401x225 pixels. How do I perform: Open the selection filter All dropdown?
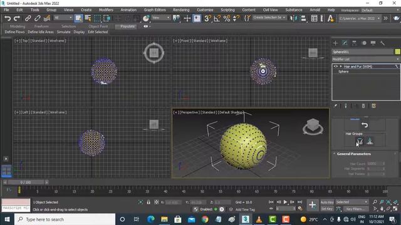coord(63,17)
